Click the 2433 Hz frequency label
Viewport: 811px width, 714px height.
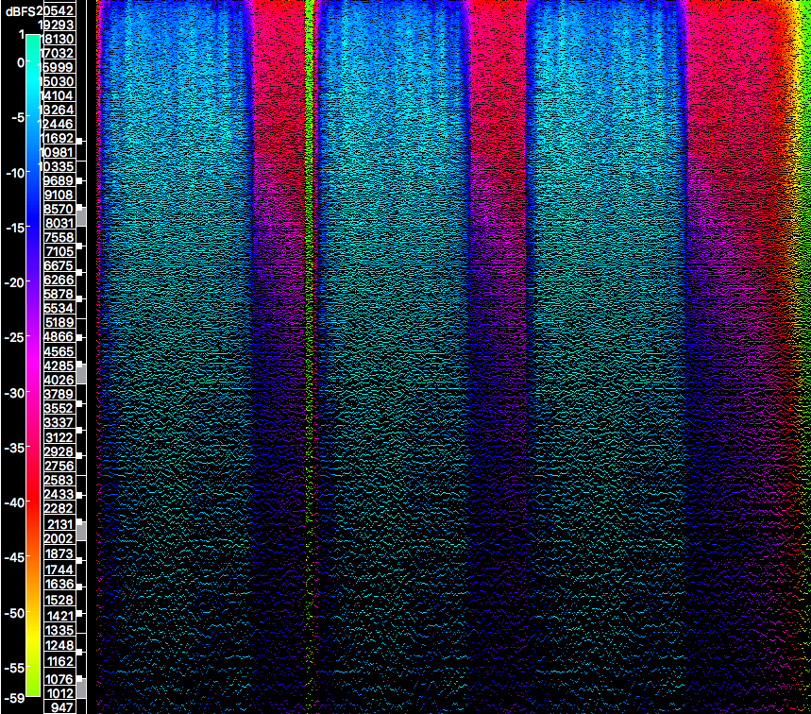59,494
